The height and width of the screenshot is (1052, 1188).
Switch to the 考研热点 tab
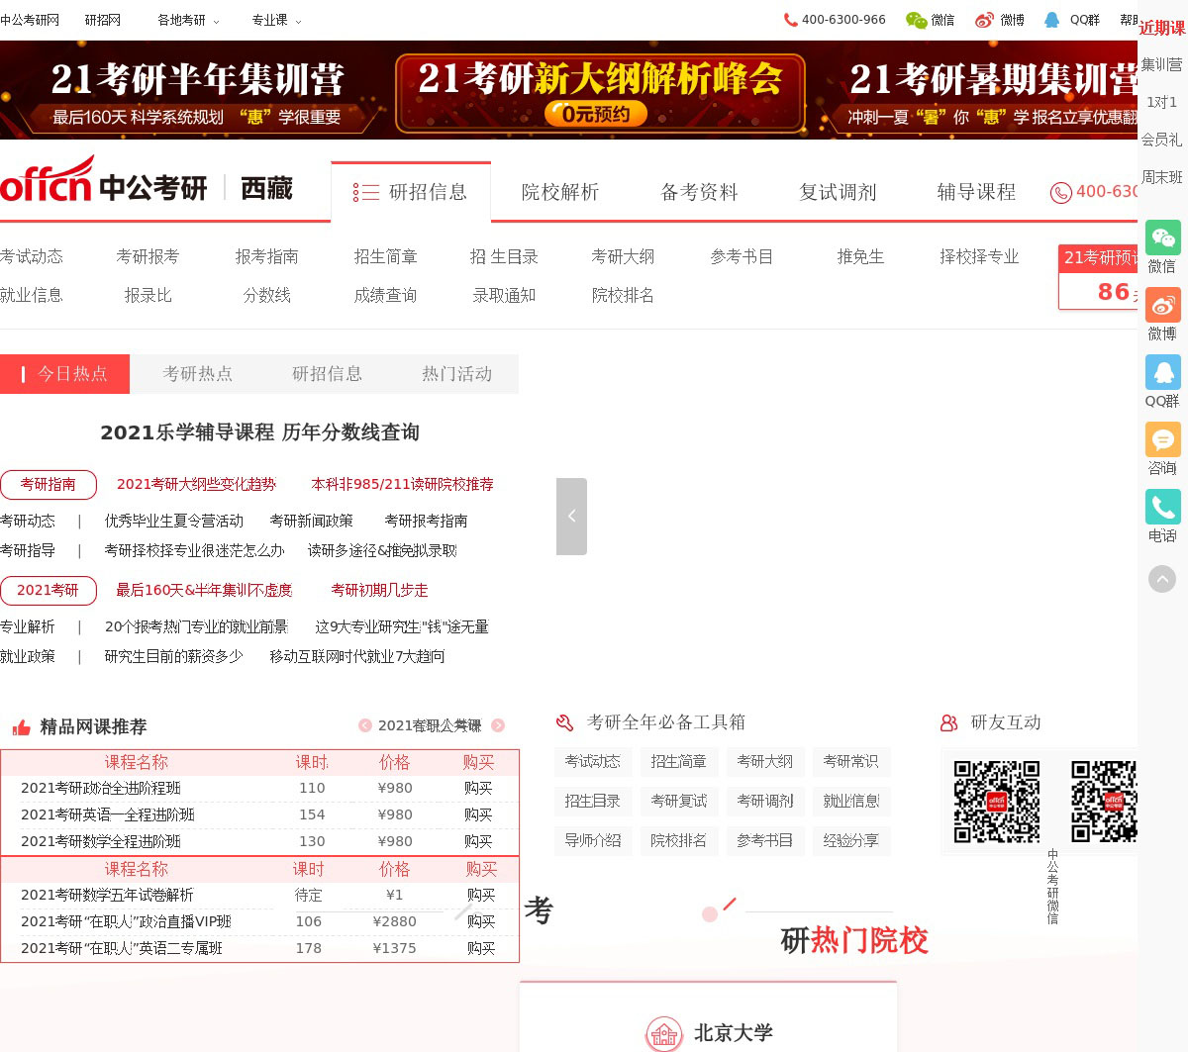tap(197, 374)
